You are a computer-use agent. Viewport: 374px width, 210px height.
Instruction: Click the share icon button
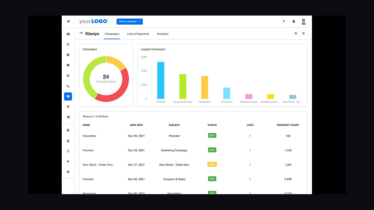[x=303, y=33]
